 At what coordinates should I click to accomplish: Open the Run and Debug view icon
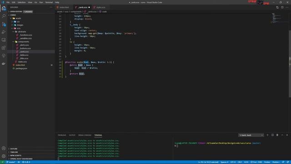click(x=4, y=32)
